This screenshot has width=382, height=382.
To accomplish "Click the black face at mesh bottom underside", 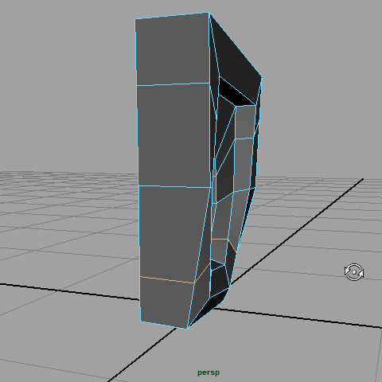I will click(209, 308).
